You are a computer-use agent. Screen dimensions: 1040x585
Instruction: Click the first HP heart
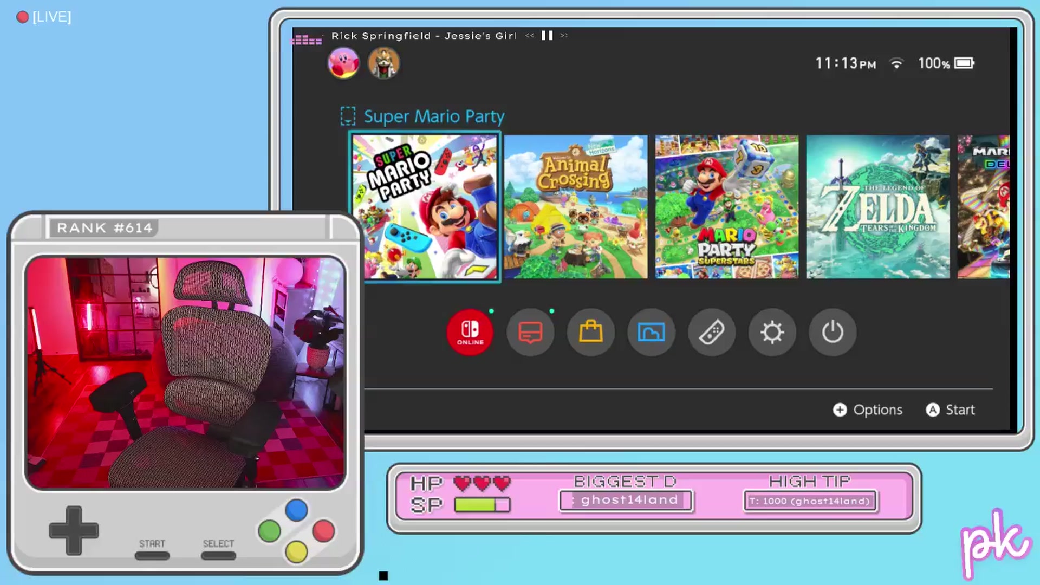462,483
